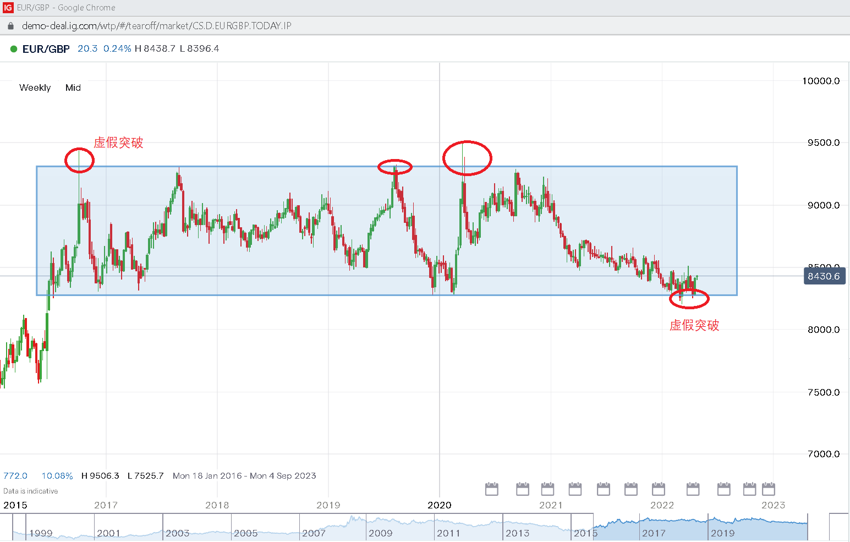Click the rightmost calendar event icon near 2023
Image resolution: width=850 pixels, height=542 pixels.
tap(769, 489)
